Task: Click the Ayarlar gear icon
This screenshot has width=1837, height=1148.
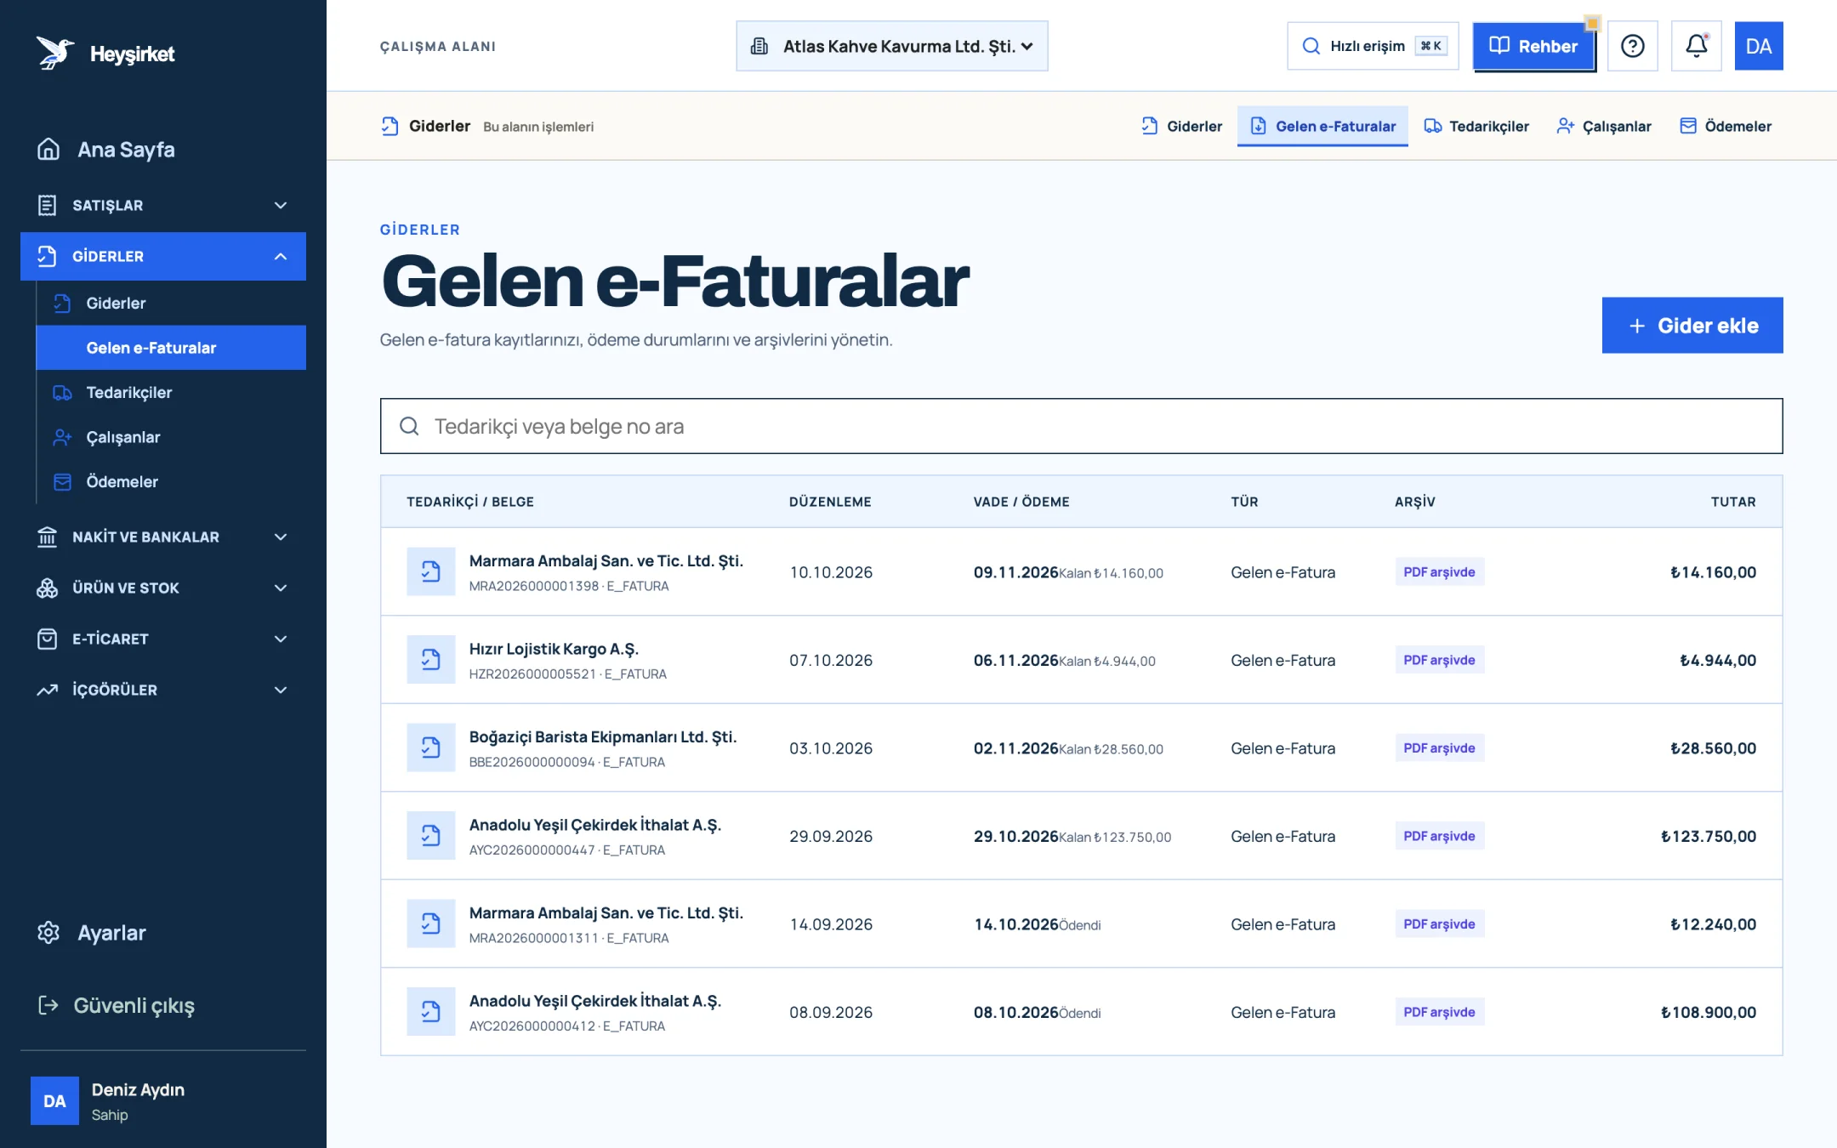Action: click(x=48, y=933)
